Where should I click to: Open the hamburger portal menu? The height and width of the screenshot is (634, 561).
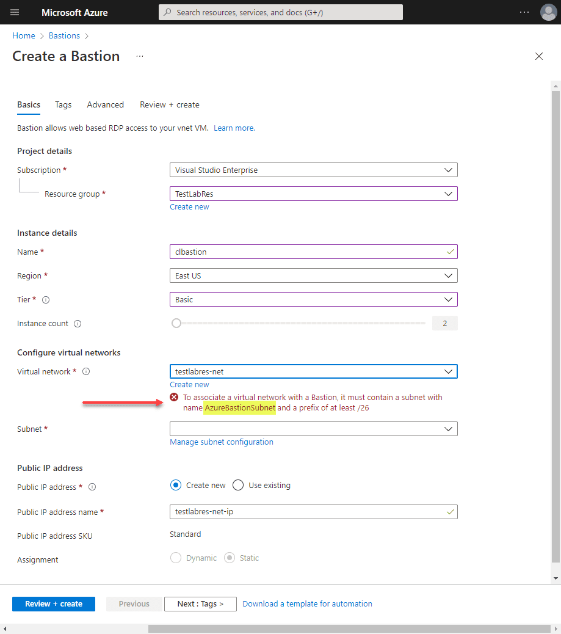tap(15, 12)
